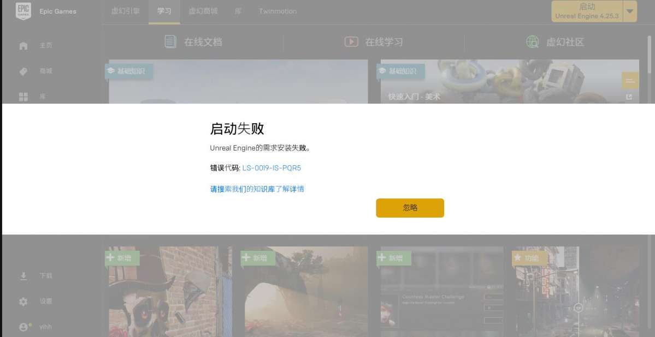Open the 下载 downloads icon

tap(23, 276)
